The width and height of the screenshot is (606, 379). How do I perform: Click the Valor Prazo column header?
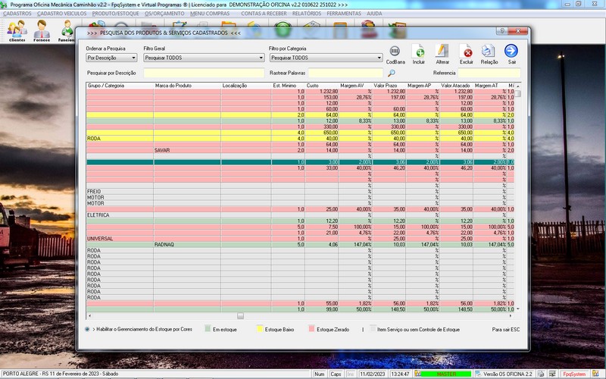(389, 86)
